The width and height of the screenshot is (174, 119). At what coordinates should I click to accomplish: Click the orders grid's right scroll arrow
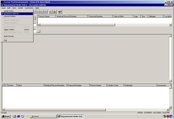tap(168, 110)
